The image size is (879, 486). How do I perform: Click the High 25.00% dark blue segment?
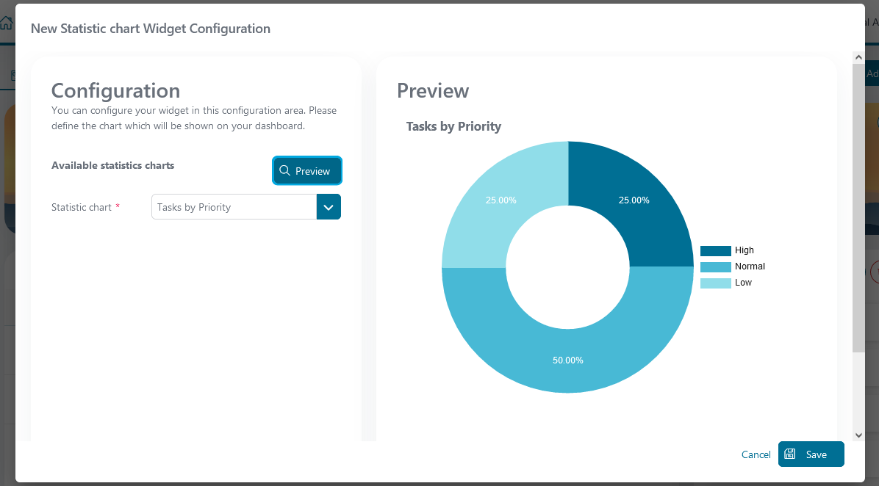[634, 202]
